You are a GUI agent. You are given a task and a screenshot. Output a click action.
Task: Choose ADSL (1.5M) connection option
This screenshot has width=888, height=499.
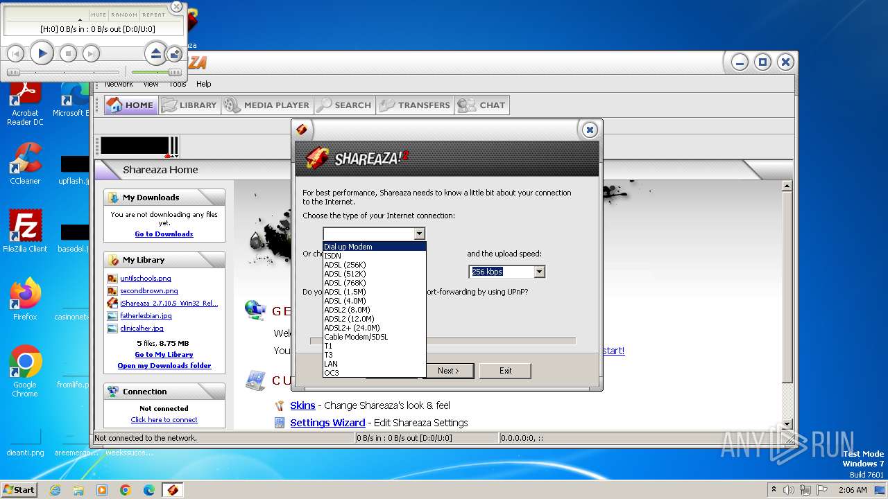point(374,292)
